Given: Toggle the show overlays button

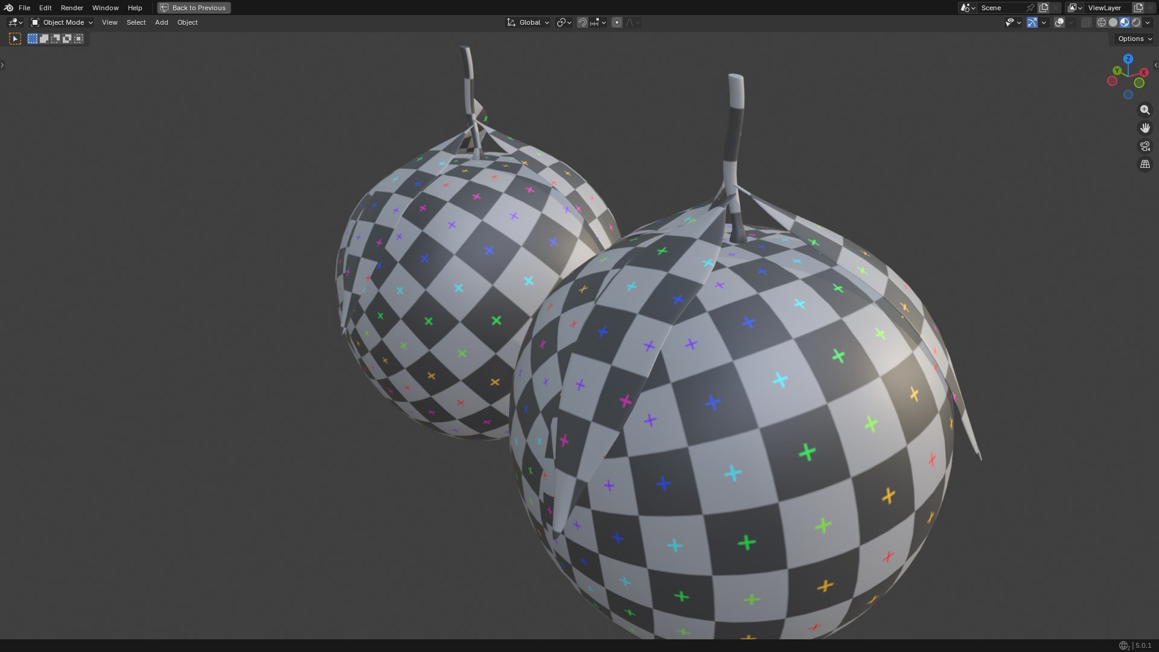Looking at the screenshot, I should click(1059, 22).
